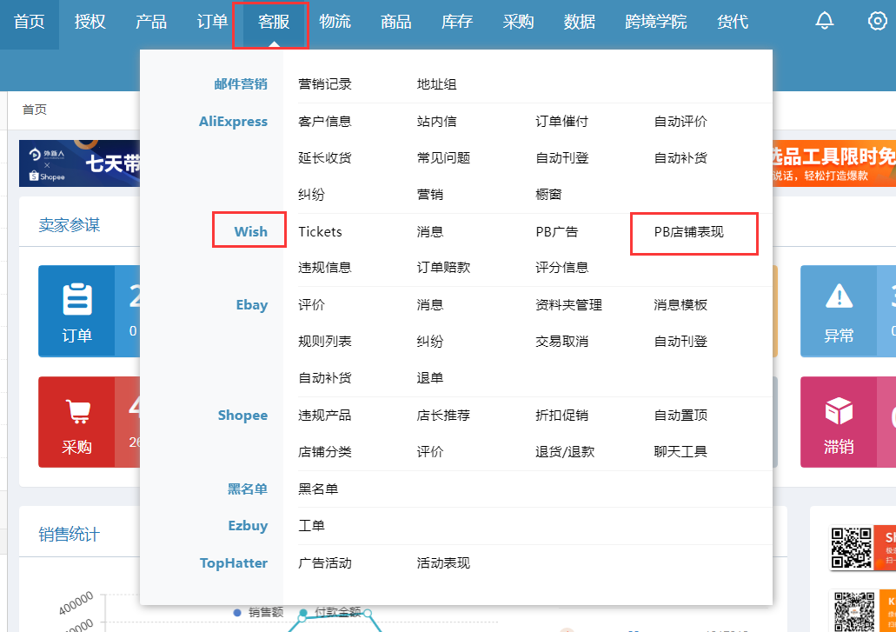896x632 pixels.
Task: Open Shopee 聊天工具
Action: (680, 452)
